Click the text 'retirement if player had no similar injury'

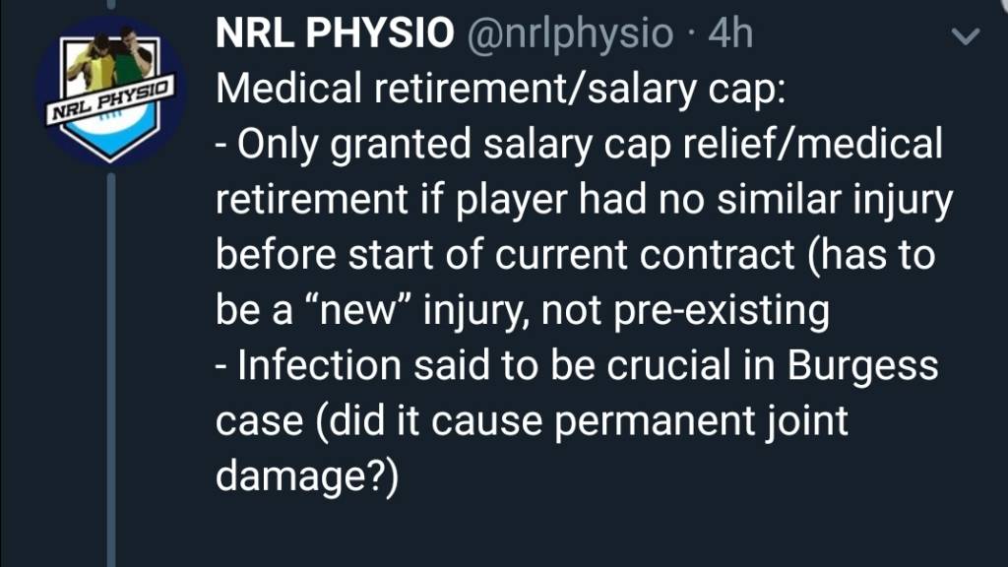(585, 200)
